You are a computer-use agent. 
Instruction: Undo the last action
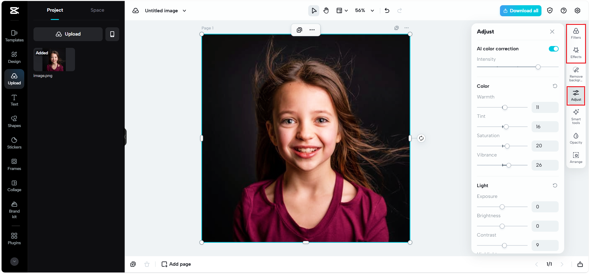pos(387,11)
